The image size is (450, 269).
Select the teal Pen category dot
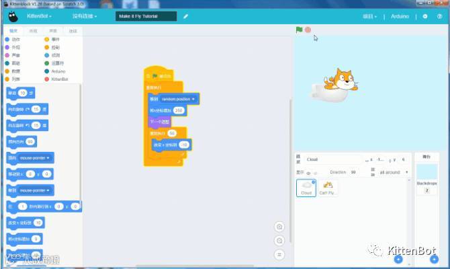tap(7, 63)
